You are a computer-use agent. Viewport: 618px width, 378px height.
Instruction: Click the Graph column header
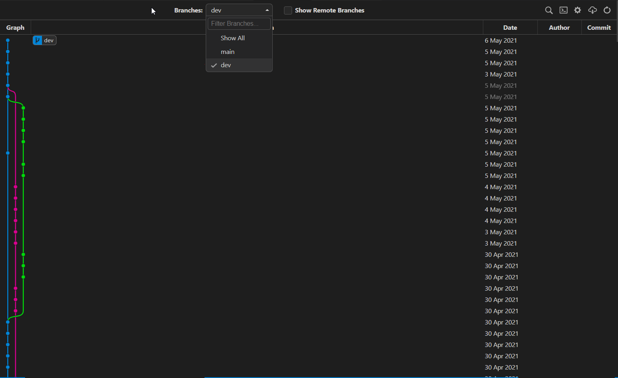point(15,28)
